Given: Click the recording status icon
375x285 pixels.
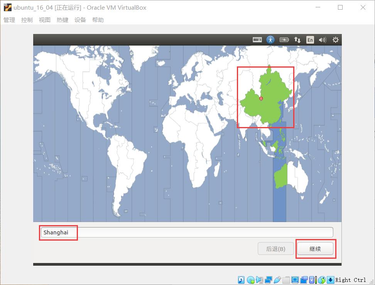Looking at the screenshot, I should click(x=304, y=280).
